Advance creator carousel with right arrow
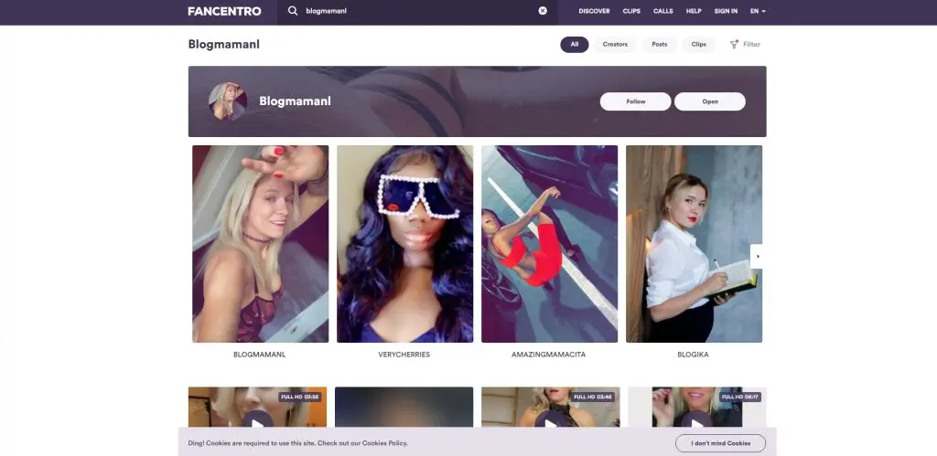The width and height of the screenshot is (937, 456). point(757,257)
